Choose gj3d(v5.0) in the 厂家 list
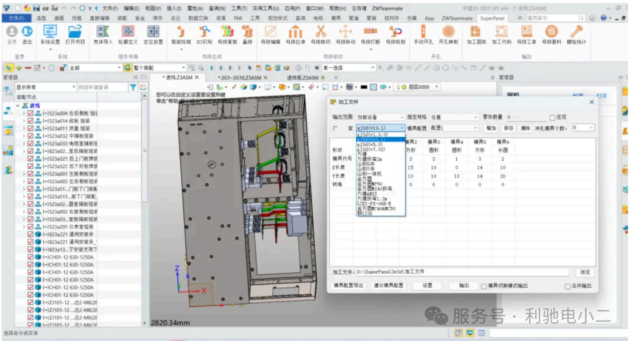This screenshot has height=341, width=631. [x=369, y=144]
